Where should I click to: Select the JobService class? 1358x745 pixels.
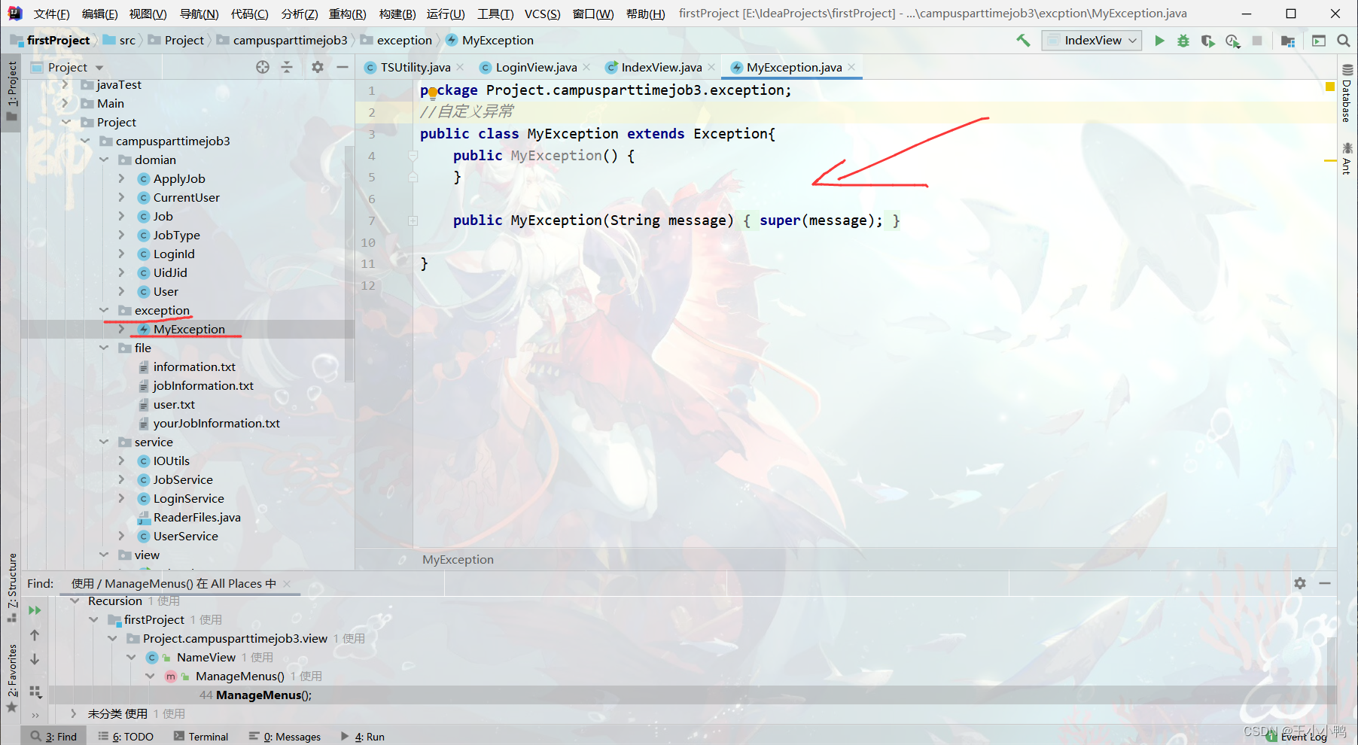tap(183, 479)
